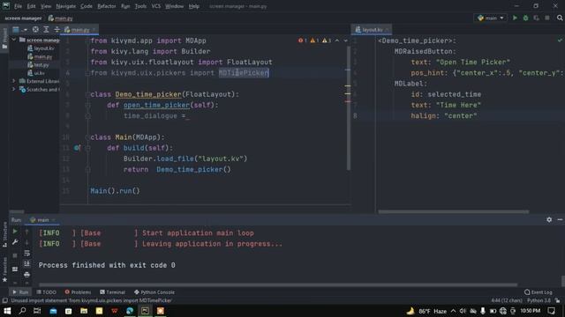Stop process square icon in Run panel
The width and height of the screenshot is (565, 317).
[x=15, y=255]
